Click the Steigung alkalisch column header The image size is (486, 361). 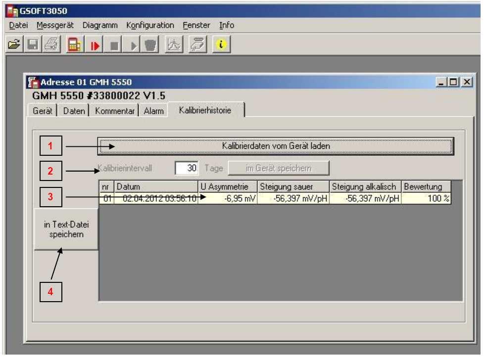point(365,187)
